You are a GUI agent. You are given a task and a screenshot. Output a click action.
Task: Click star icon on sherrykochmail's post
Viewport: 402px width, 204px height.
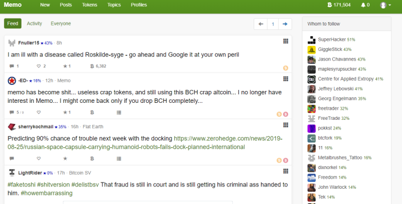click(65, 159)
